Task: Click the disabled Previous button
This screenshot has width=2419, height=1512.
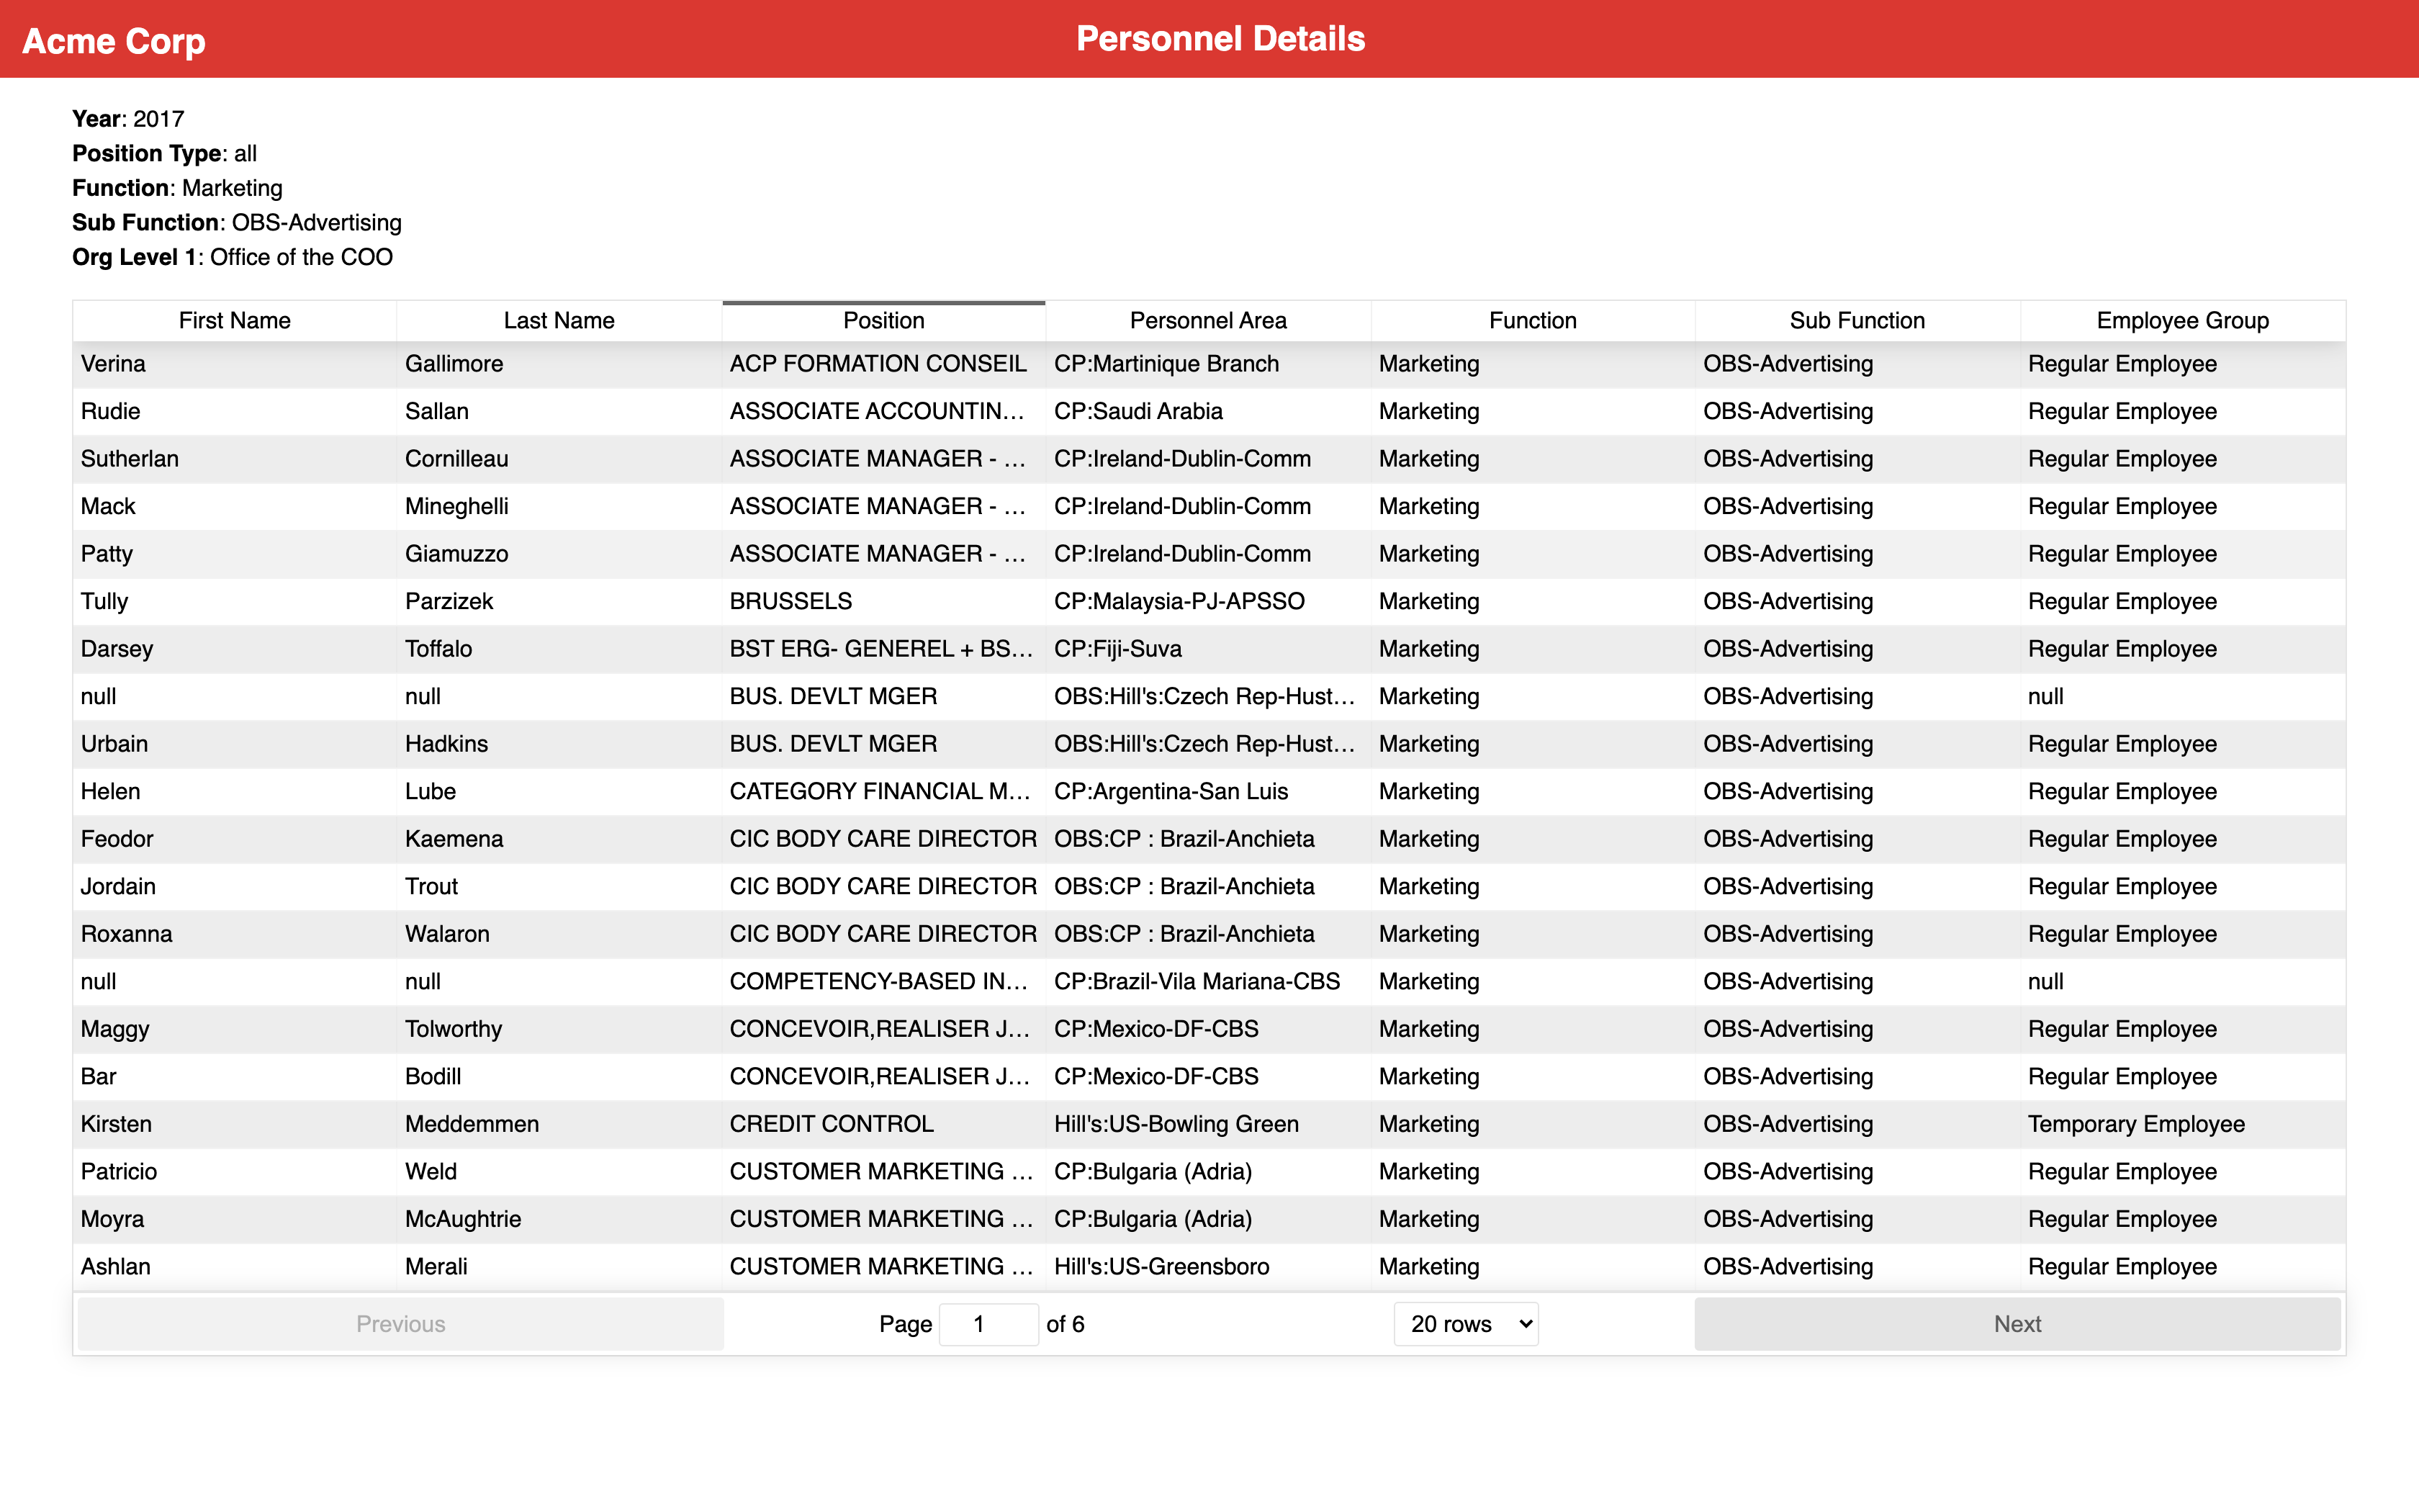Action: coord(399,1323)
